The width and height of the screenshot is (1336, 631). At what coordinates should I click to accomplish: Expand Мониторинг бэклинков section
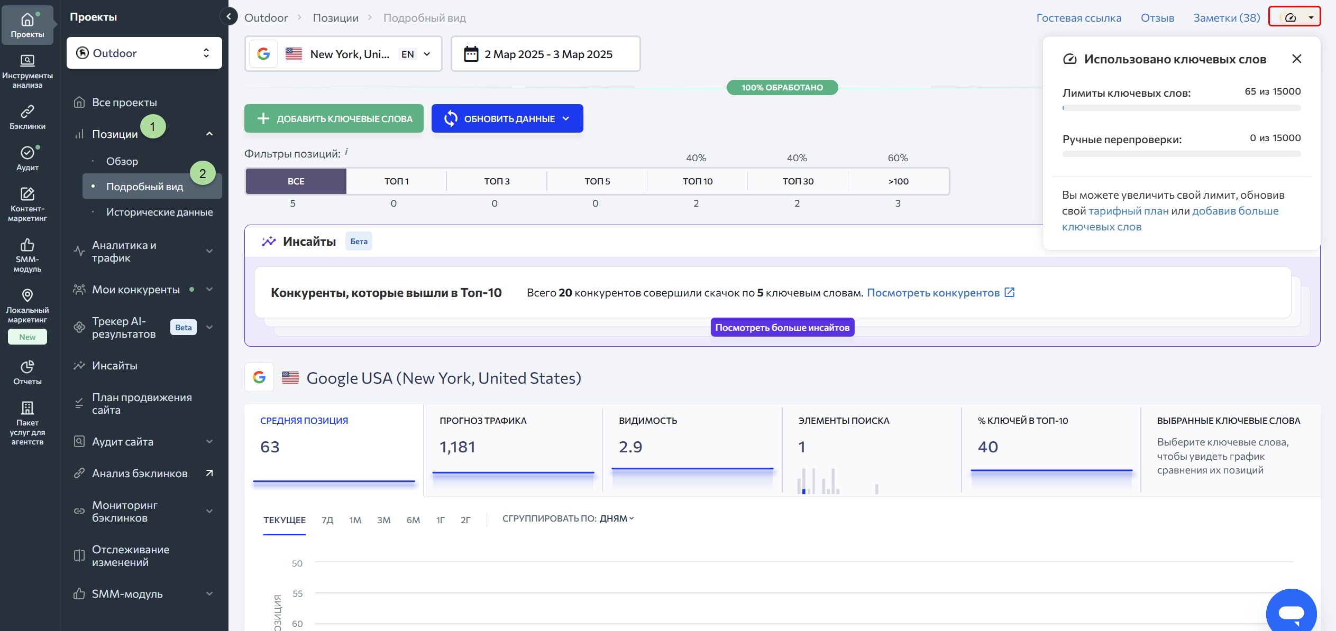click(209, 511)
